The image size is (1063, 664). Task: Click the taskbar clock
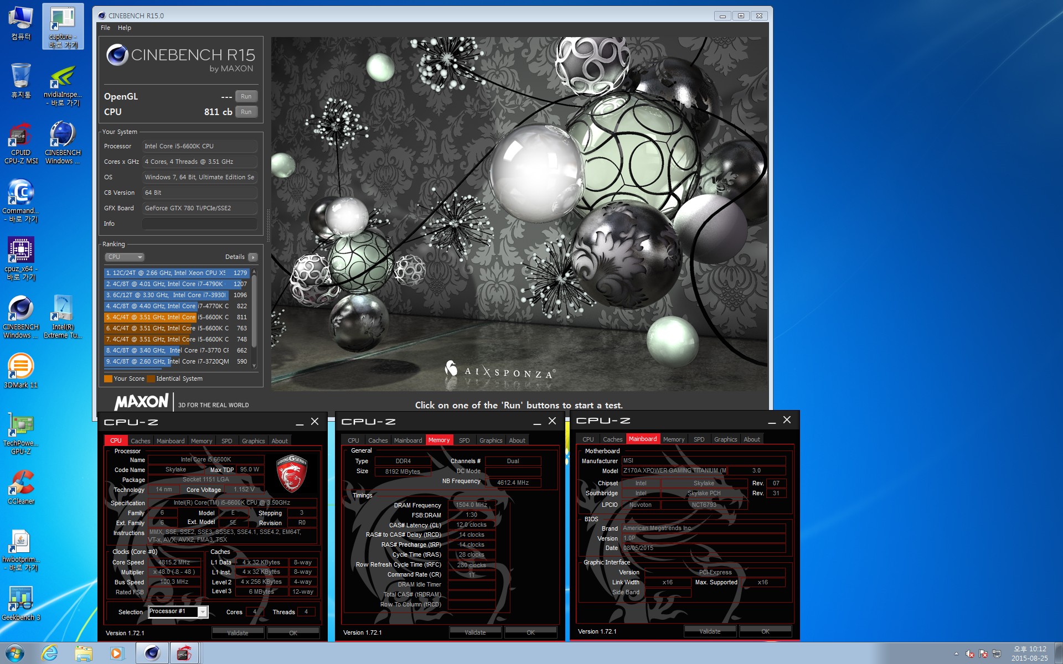pos(1030,653)
